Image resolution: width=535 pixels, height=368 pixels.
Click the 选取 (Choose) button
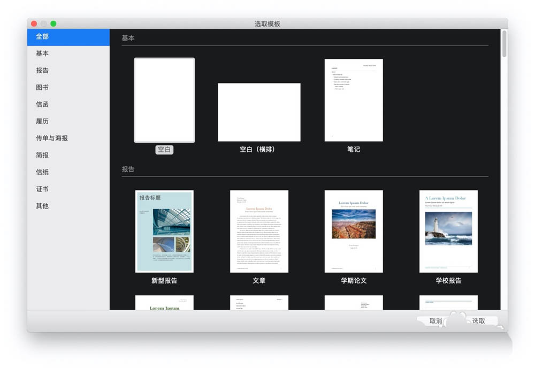click(x=479, y=321)
